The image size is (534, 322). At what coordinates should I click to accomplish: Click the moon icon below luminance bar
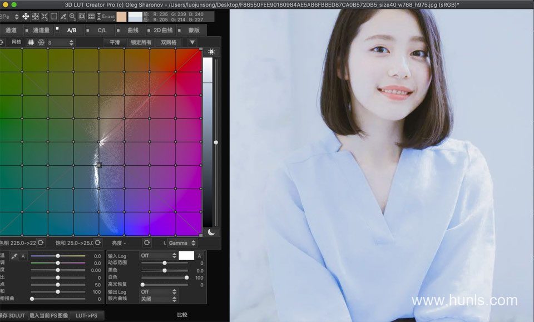tap(211, 232)
